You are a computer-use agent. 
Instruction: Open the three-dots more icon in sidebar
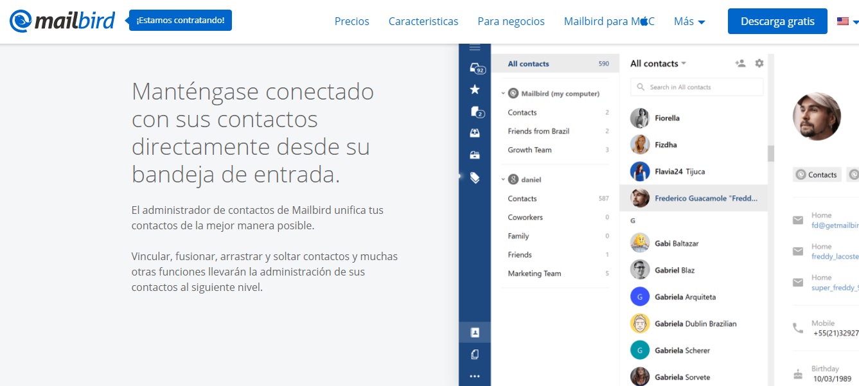point(475,376)
